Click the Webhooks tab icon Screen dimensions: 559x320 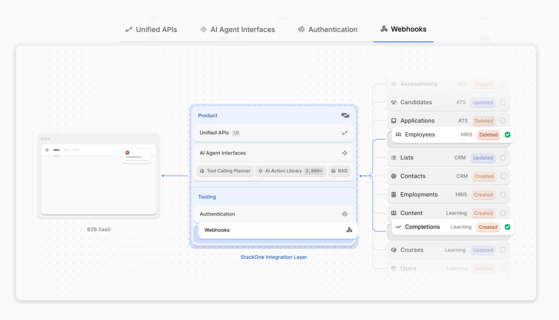point(384,29)
